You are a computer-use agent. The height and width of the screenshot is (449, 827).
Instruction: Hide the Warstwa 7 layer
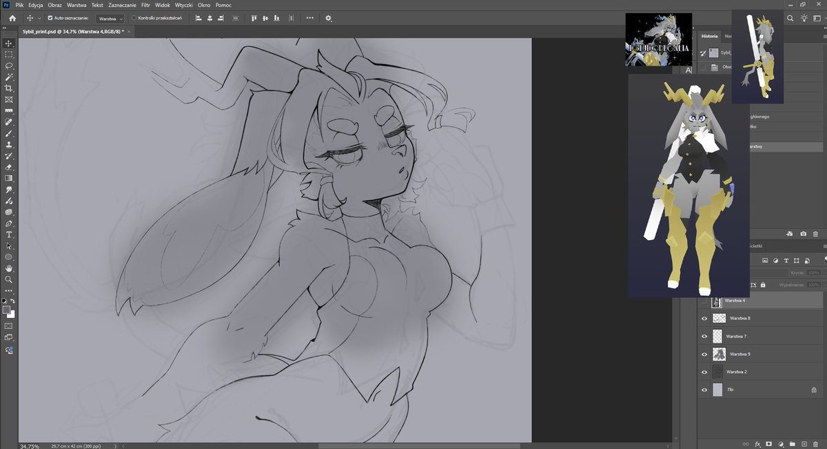(x=704, y=336)
